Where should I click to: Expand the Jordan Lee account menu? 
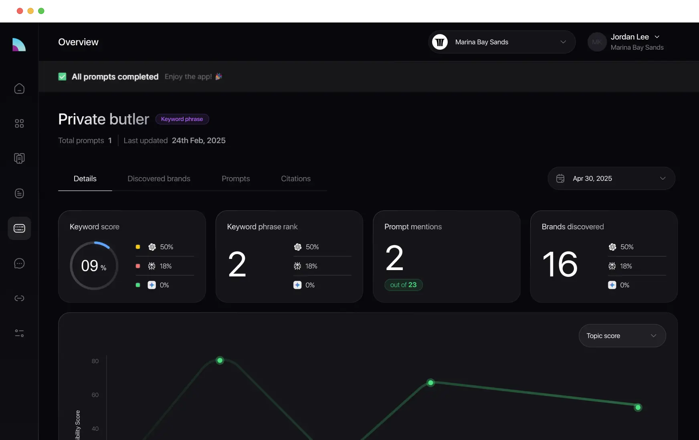[x=657, y=37]
